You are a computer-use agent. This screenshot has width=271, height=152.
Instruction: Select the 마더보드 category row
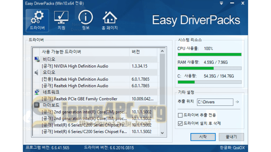[x=95, y=105]
